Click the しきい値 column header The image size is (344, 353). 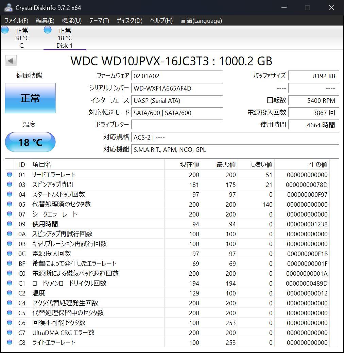[x=256, y=164]
